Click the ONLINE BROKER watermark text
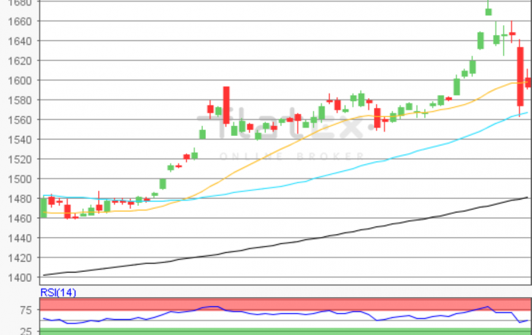The height and width of the screenshot is (335, 532). (x=292, y=156)
